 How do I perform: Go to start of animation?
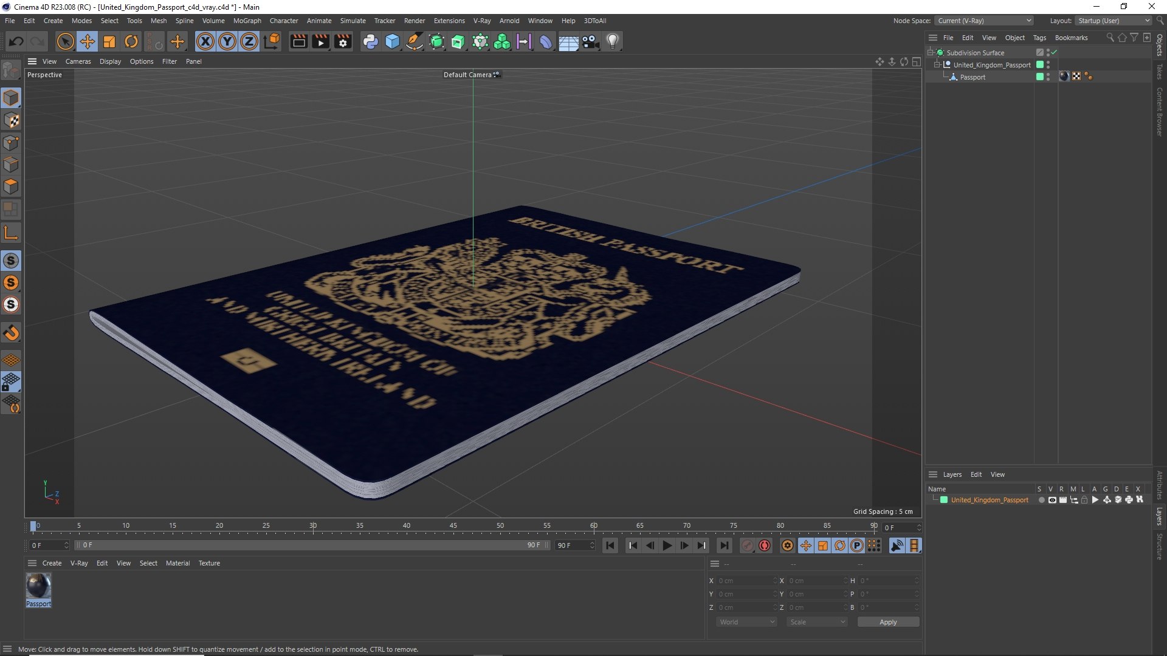pos(610,545)
